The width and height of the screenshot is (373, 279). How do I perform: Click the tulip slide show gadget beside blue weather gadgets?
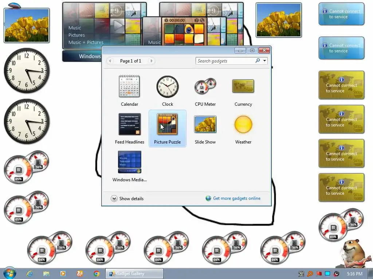(279, 20)
